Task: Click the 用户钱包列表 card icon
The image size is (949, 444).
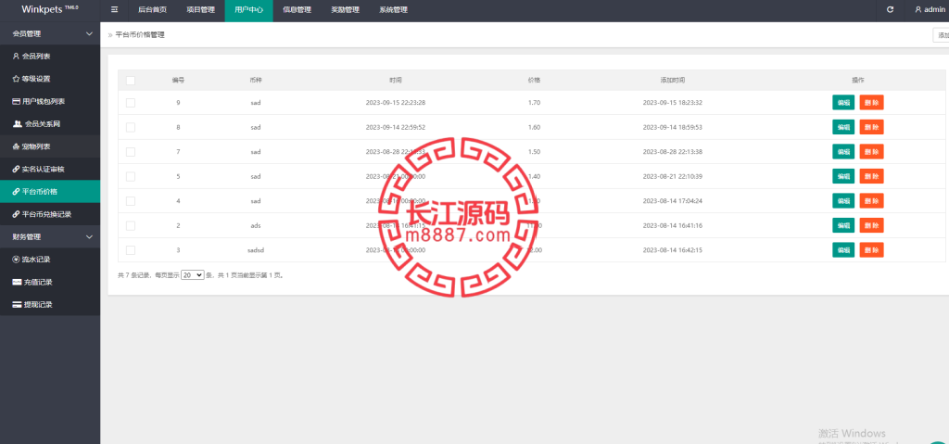Action: 17,101
